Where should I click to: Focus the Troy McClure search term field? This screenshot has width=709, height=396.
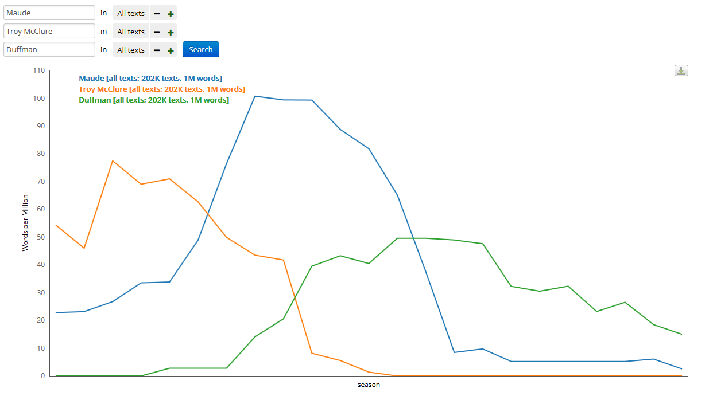pyautogui.click(x=49, y=31)
